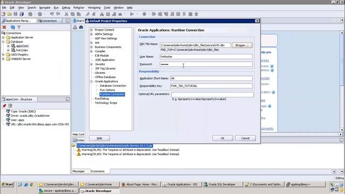Viewport: 345px width, 194px height.
Task: Click the Browse button for DBC file
Action: tap(242, 45)
